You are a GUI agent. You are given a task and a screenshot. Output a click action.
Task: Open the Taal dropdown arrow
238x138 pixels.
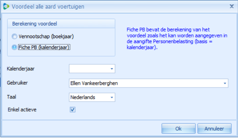pyautogui.click(x=112, y=97)
